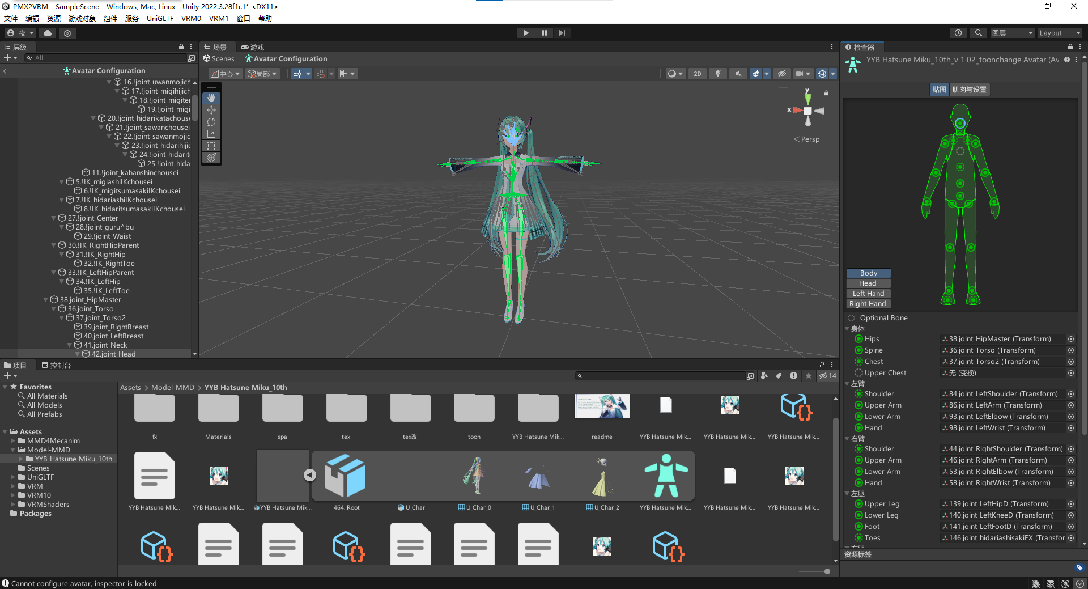Switch to the 控制台 tab
Screen dimensions: 1088x589
pos(56,366)
